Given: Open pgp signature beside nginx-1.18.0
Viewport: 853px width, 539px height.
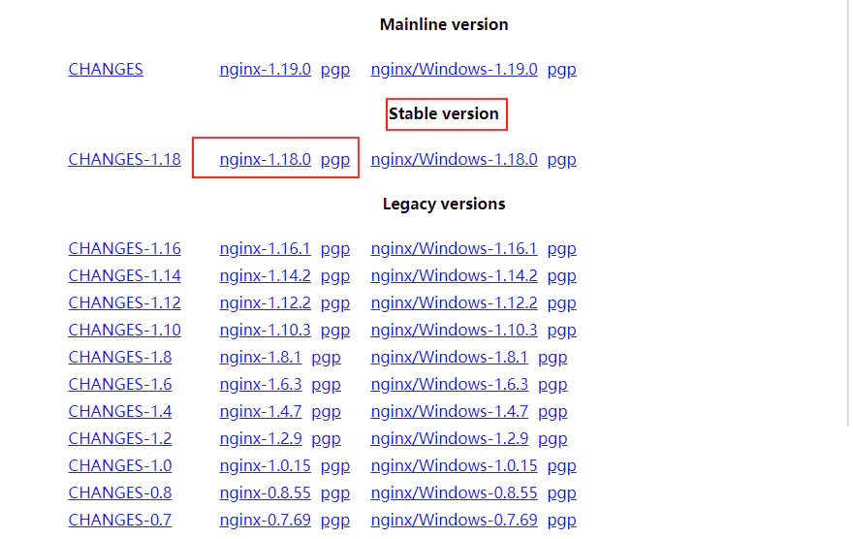Looking at the screenshot, I should pos(335,161).
